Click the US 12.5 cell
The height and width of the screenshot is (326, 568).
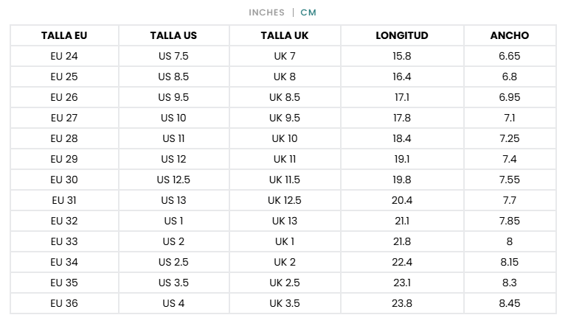coord(173,180)
